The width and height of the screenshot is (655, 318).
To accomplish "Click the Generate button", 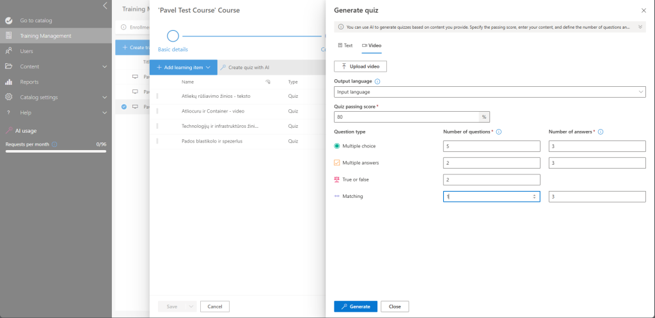I will click(x=356, y=307).
